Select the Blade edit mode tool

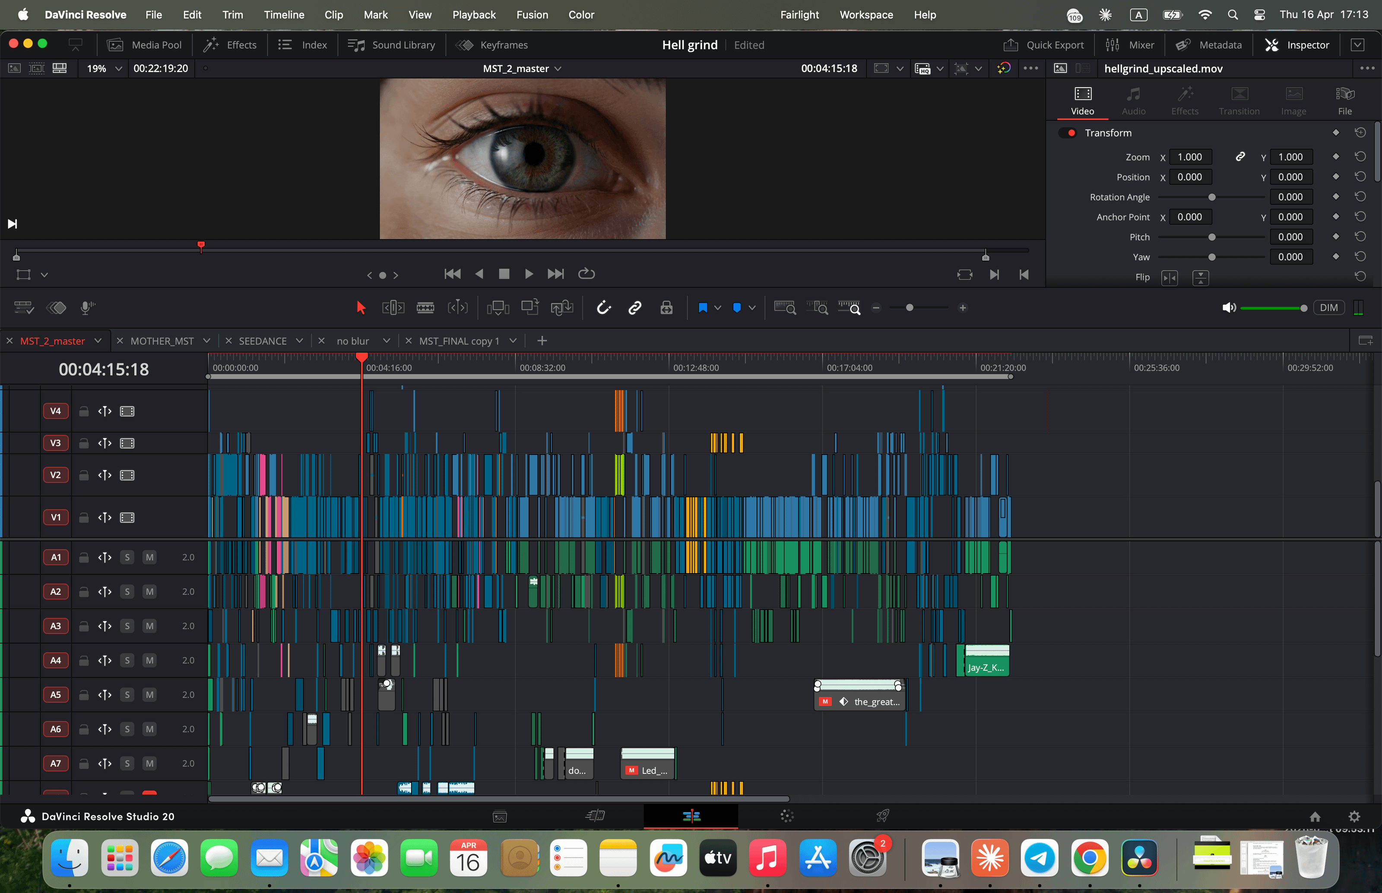pos(425,308)
